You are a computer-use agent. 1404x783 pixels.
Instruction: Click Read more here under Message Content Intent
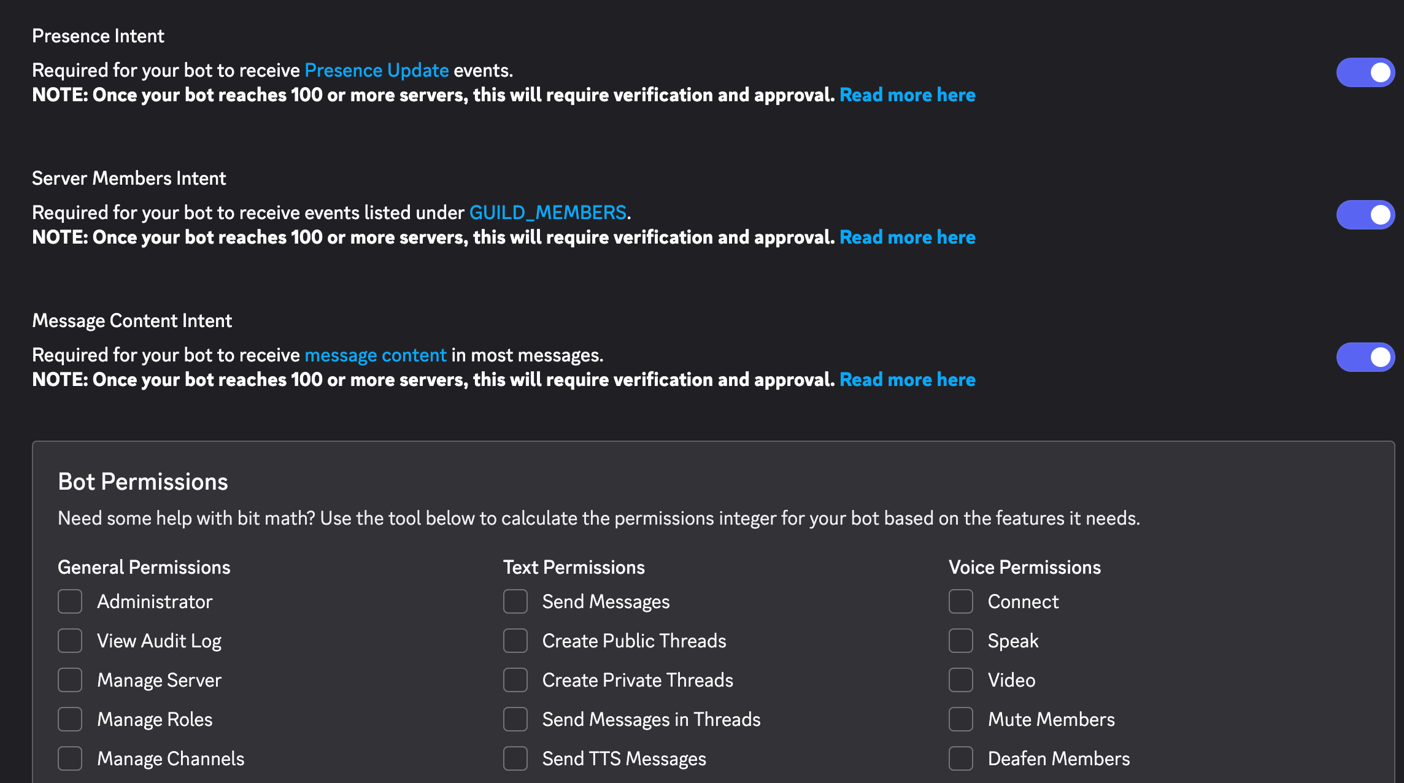[907, 380]
